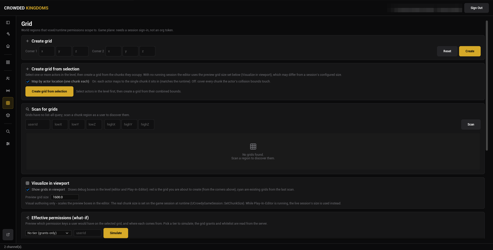
Task: Focus the highZ field
Action: [x=146, y=124]
